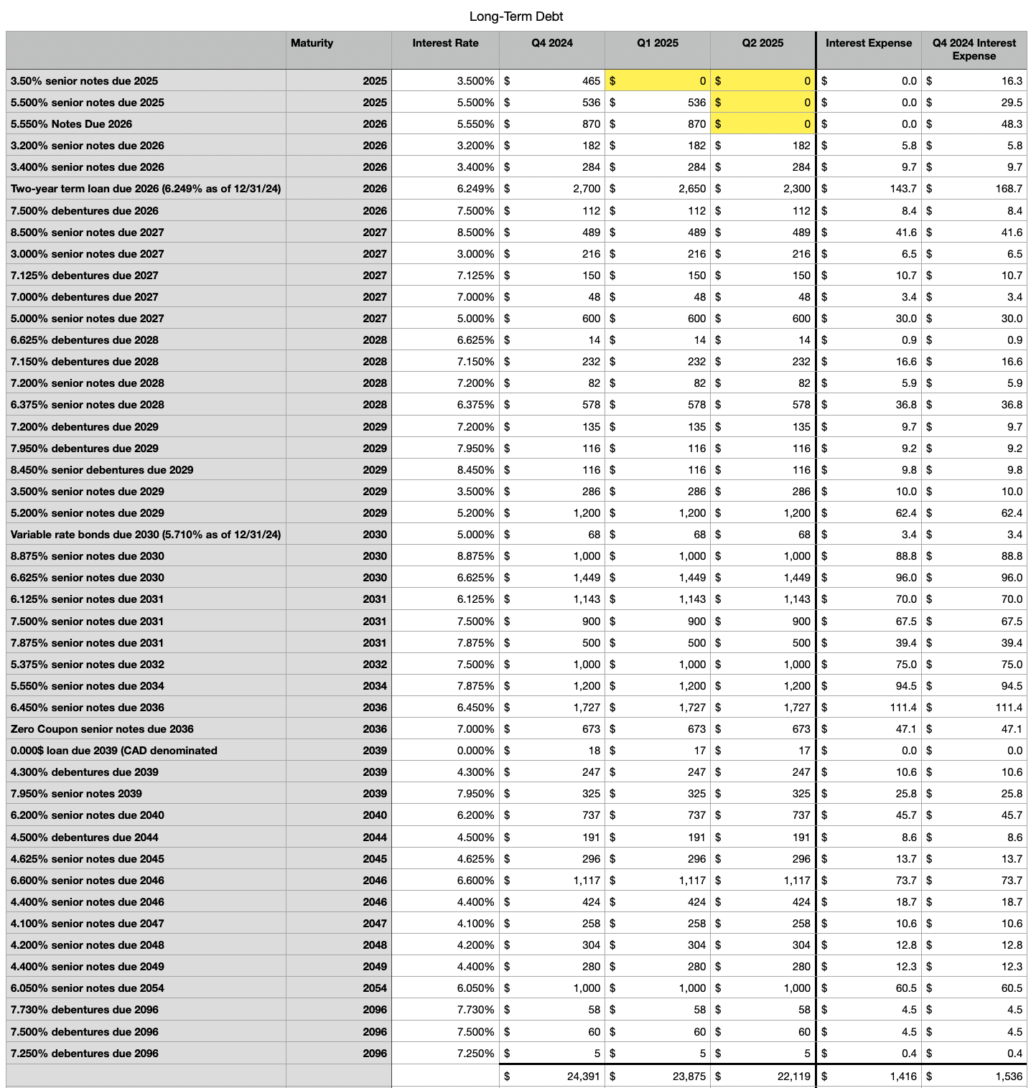Select 6.600% senior notes due 2046 label

(x=87, y=881)
